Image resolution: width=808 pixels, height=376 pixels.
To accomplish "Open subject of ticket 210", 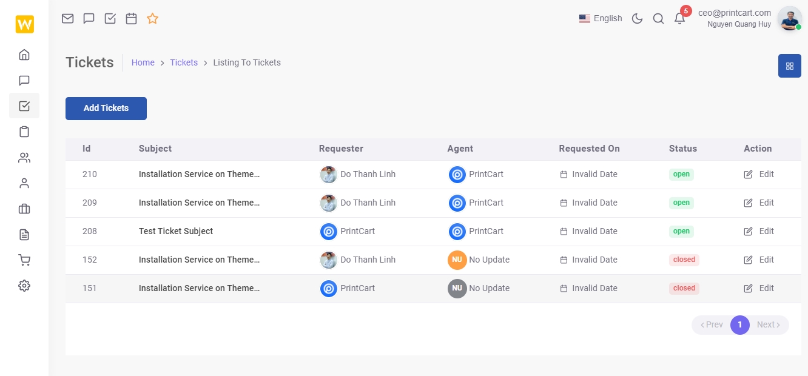I will coord(199,174).
